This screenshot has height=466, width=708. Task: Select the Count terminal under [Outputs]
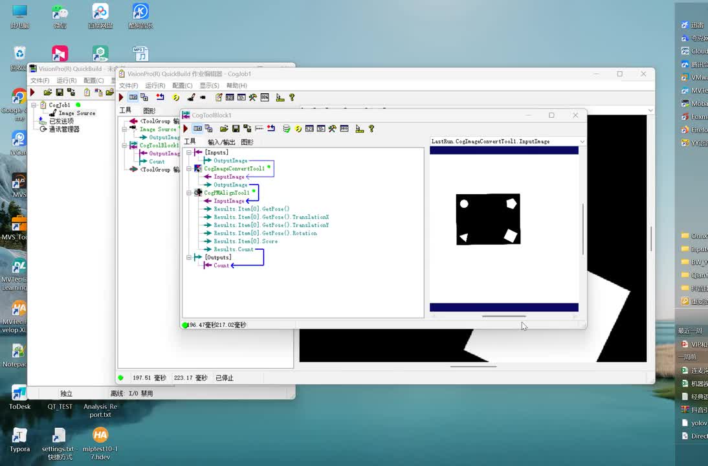click(x=221, y=265)
